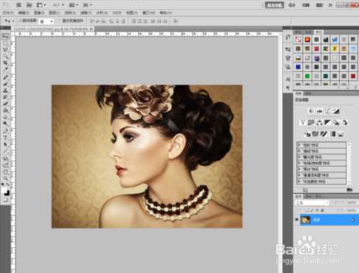Open the Auto-Select type dropdown
Screen dimensions: 359x273
click(x=46, y=22)
